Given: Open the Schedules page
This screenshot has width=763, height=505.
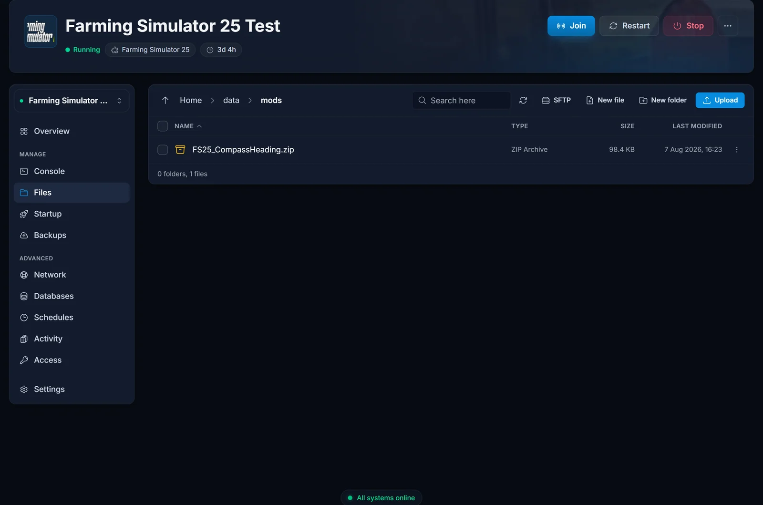Looking at the screenshot, I should click(x=72, y=318).
